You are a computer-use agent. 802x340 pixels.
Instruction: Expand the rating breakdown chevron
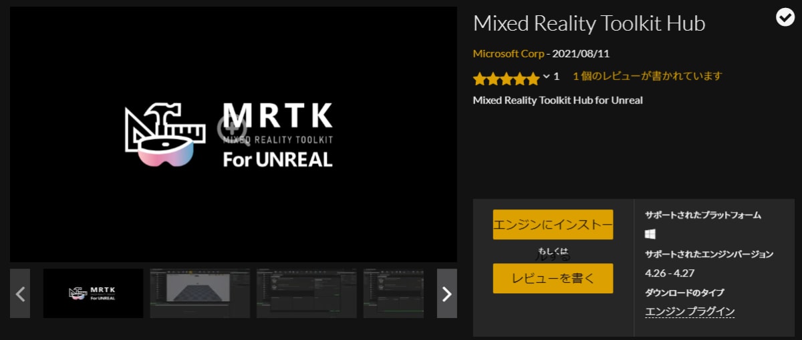(x=546, y=77)
